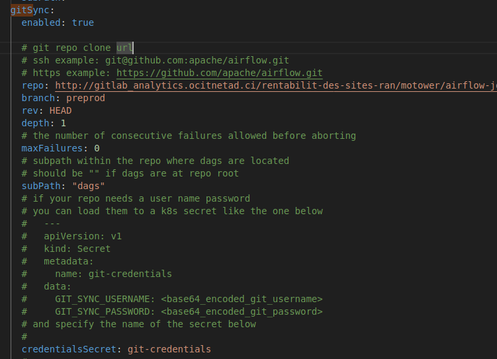The height and width of the screenshot is (359, 497).
Task: Place cursor on branch preprod value
Action: (85, 98)
